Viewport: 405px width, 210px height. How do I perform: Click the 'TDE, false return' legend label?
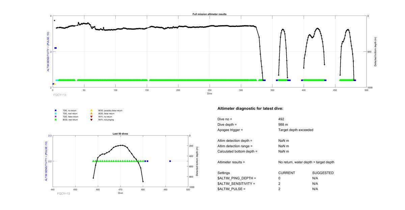(71, 116)
